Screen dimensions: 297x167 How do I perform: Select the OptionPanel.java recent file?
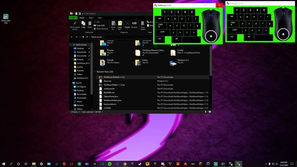coord(153,96)
